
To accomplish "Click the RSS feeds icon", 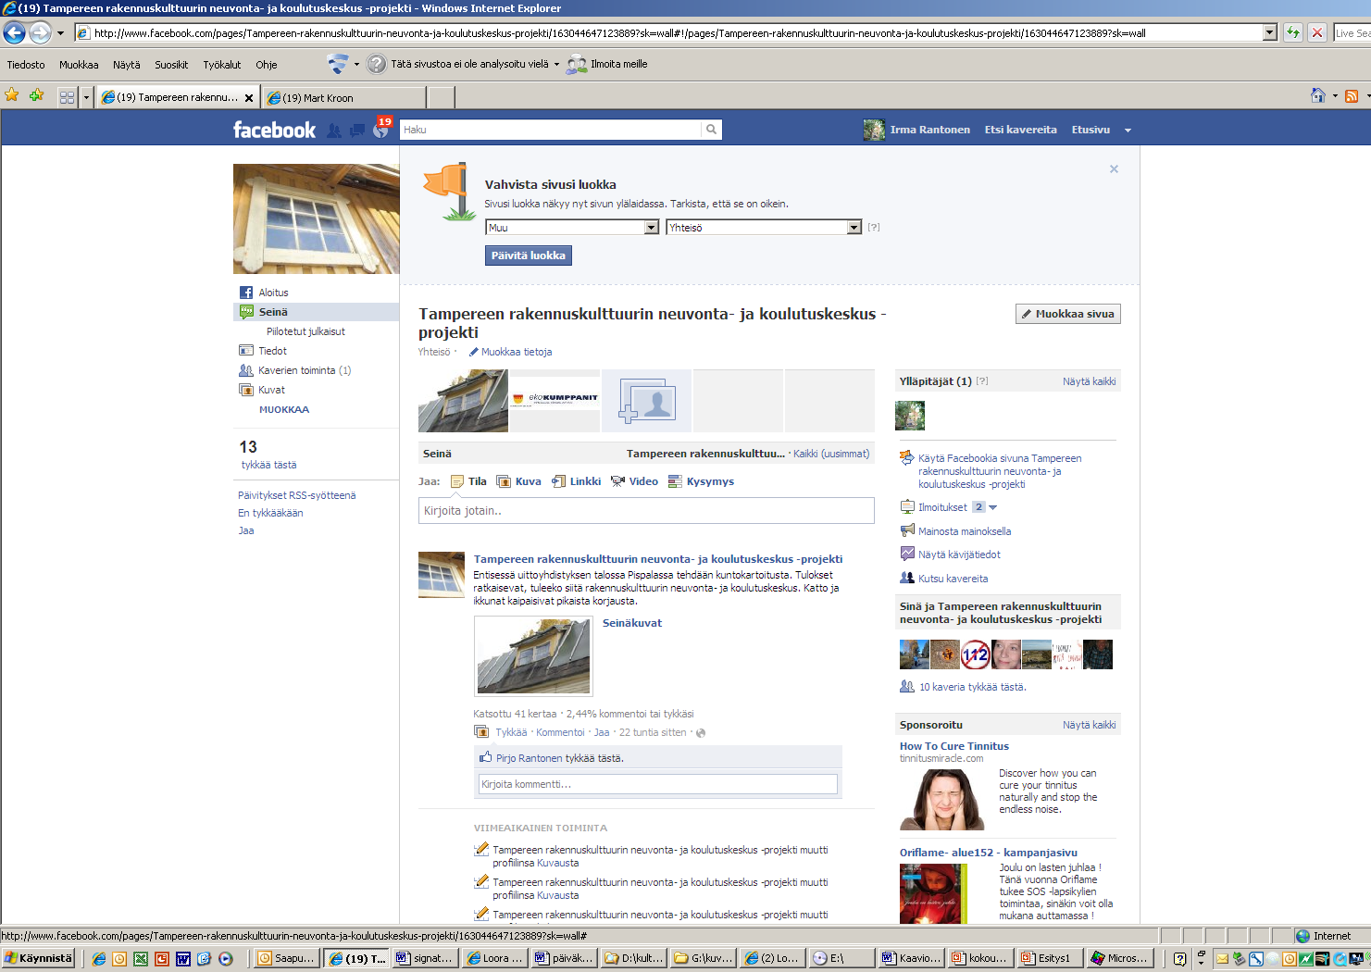I will 1352,96.
